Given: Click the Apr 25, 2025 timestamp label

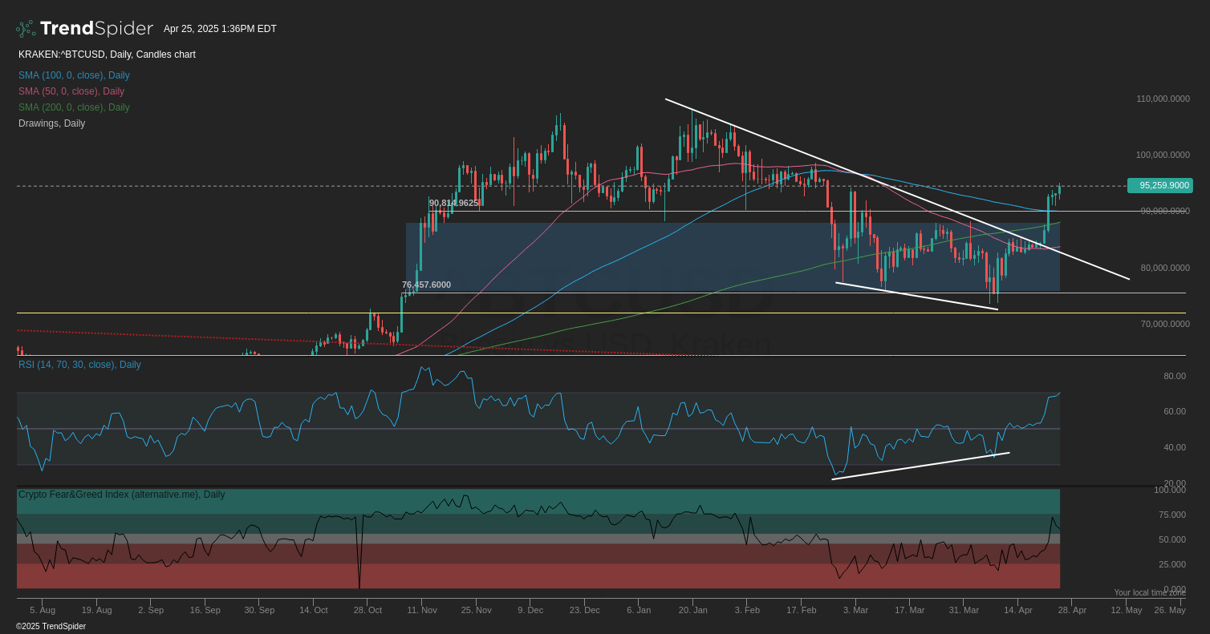Looking at the screenshot, I should [x=220, y=28].
